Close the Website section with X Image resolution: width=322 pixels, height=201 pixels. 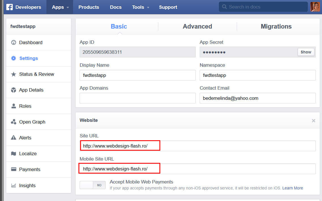click(314, 121)
